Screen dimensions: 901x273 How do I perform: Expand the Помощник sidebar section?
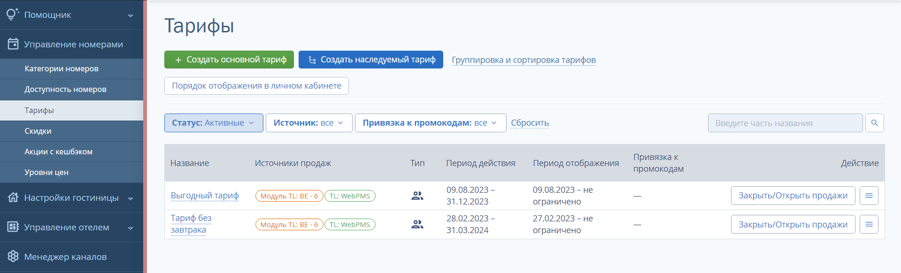[131, 15]
